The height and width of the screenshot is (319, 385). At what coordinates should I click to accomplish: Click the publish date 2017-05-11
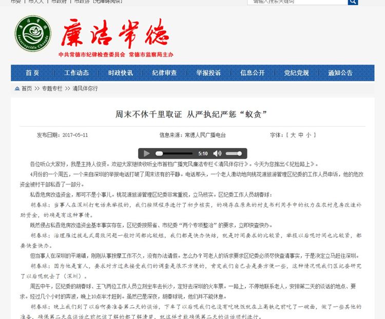75,135
